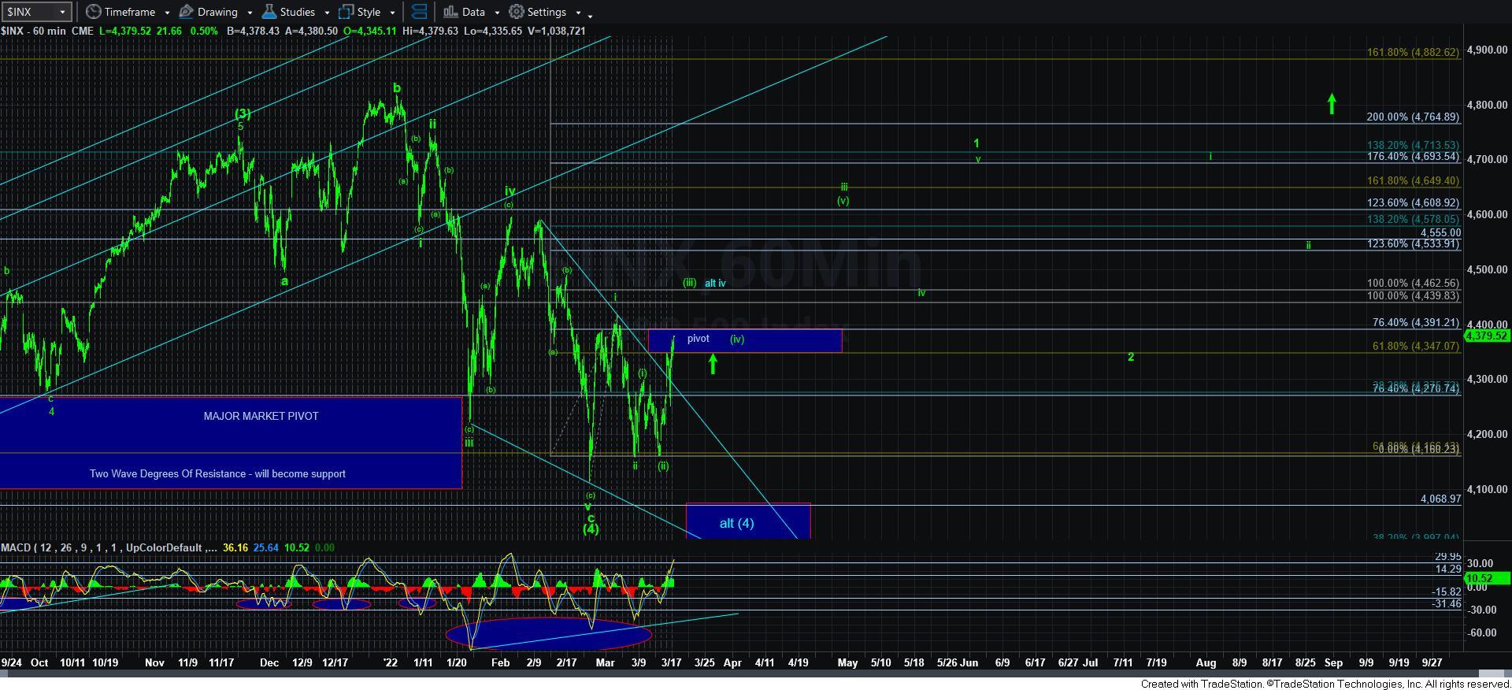This screenshot has height=690, width=1512.
Task: Click the Data bar-chart icon
Action: (x=450, y=12)
